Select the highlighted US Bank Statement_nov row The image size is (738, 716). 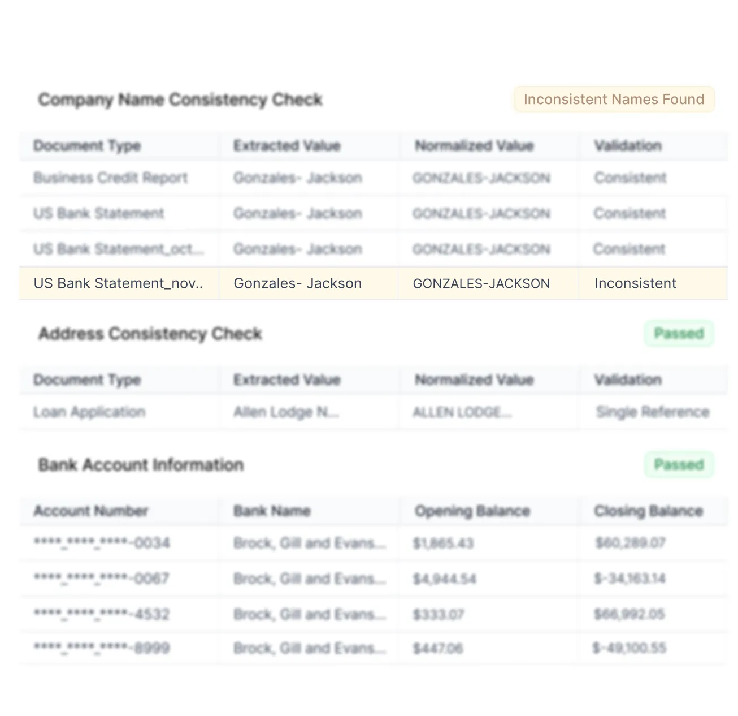(x=119, y=283)
